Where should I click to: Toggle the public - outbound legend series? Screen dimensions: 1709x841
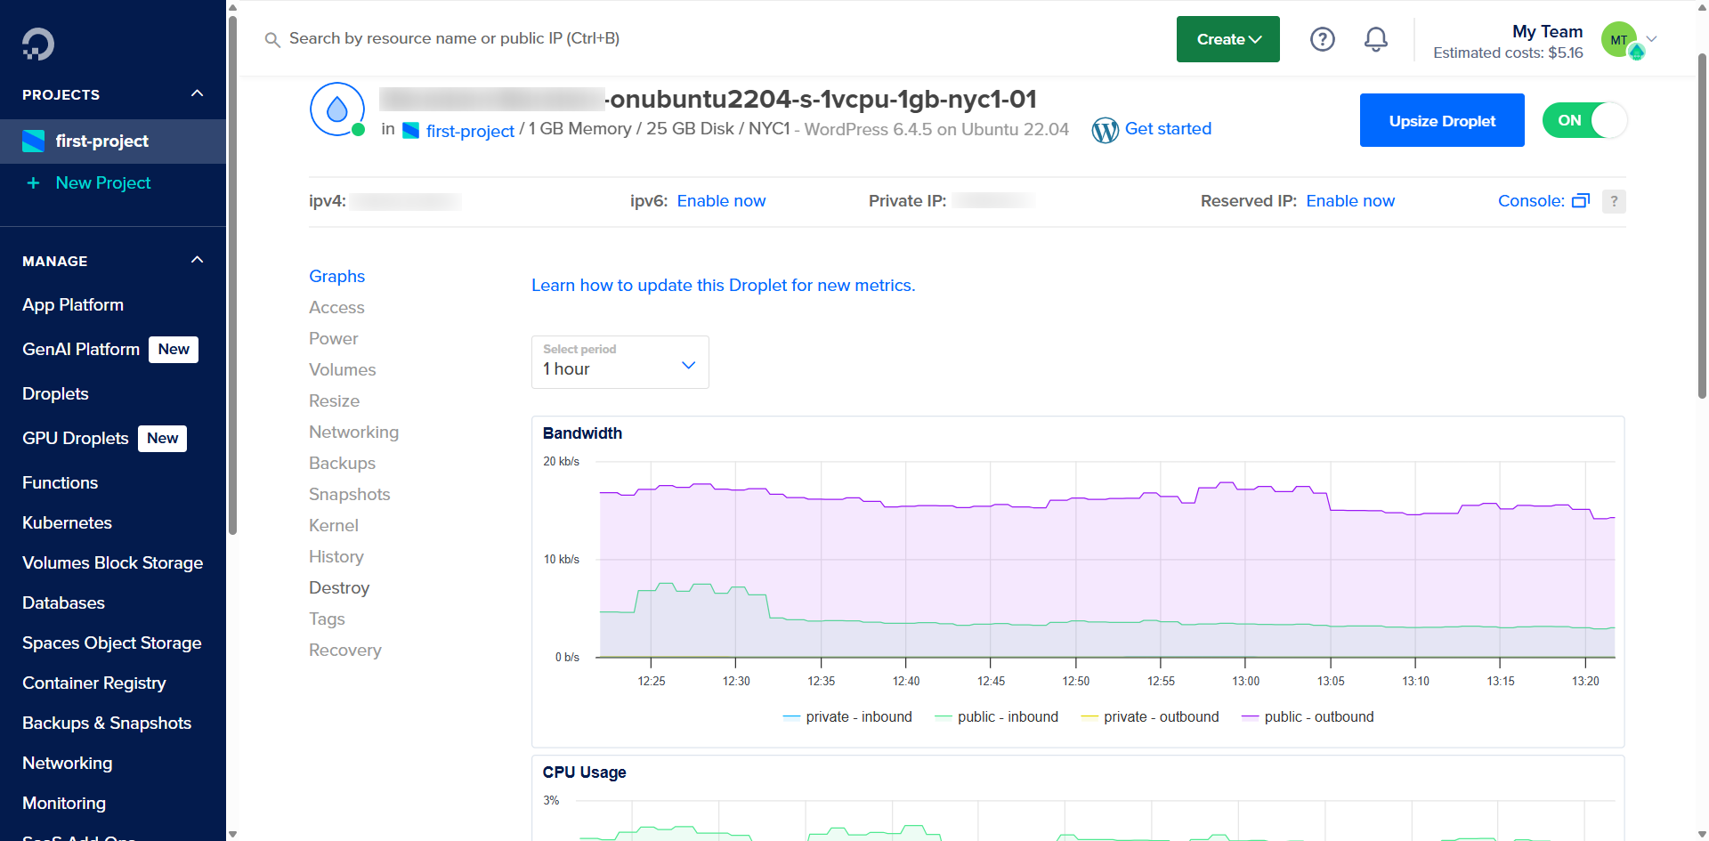coord(1308,717)
